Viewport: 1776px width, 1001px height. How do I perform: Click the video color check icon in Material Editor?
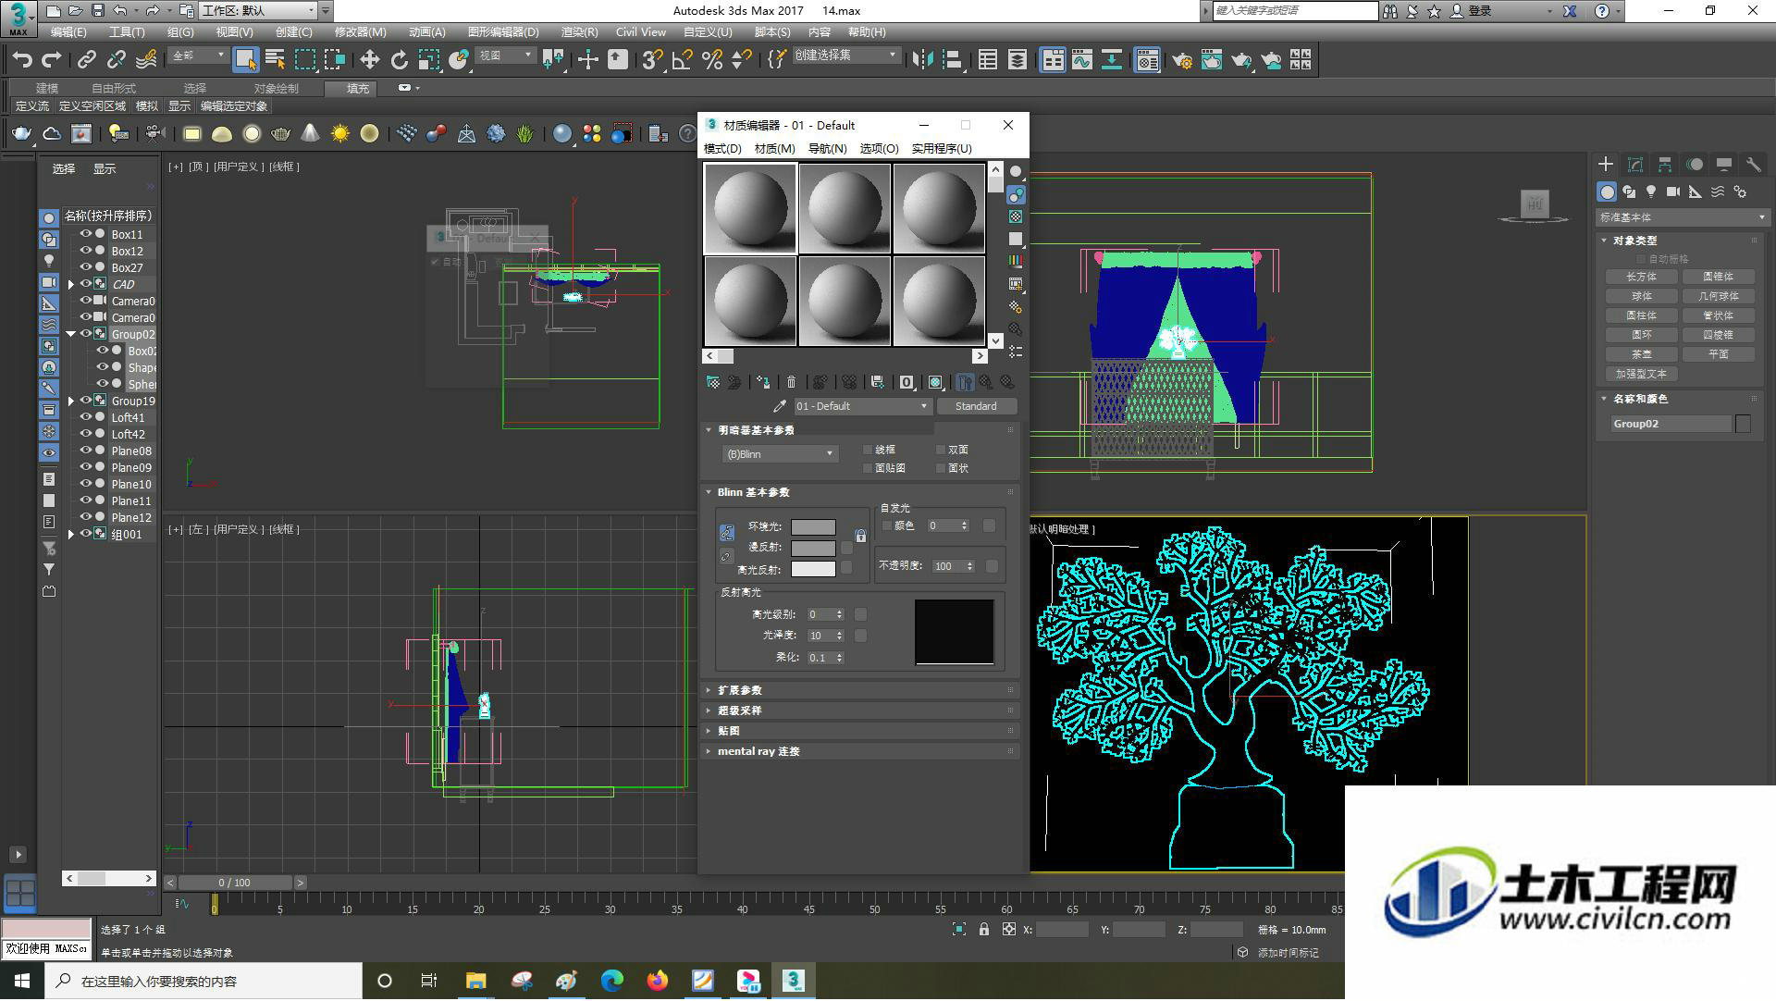click(1016, 261)
